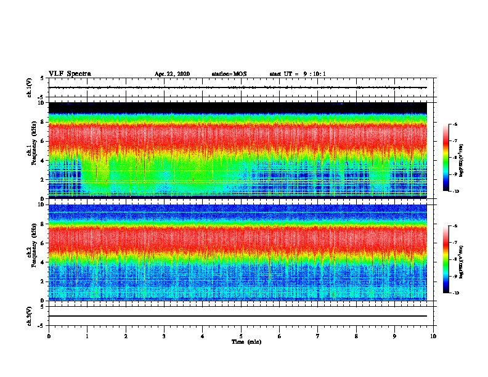The height and width of the screenshot is (377, 488).
Task: Click the "6" frequency tick on ch.2 panel
Action: [43, 243]
